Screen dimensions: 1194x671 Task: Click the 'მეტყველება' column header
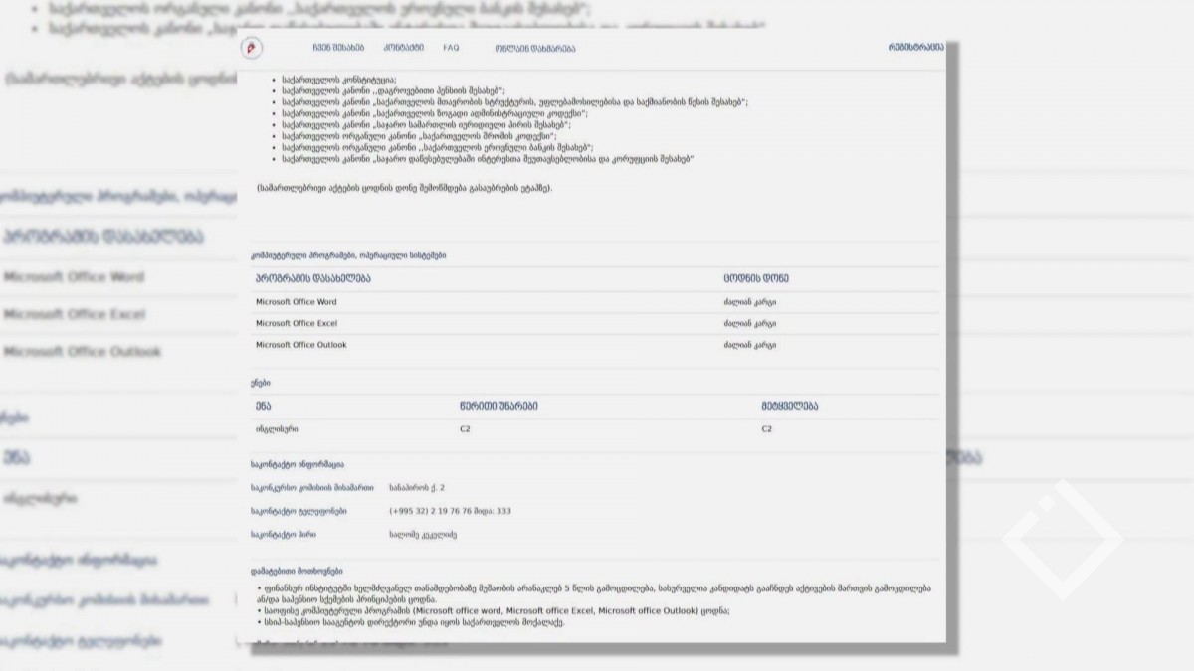click(x=790, y=406)
